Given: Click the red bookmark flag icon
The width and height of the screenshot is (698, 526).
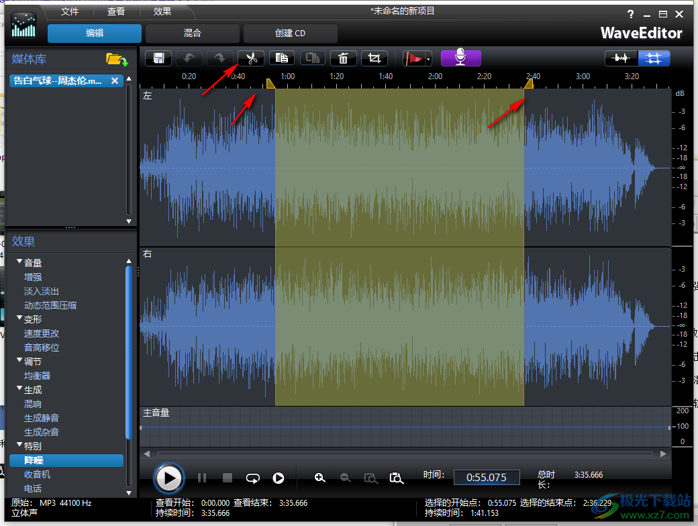Looking at the screenshot, I should coord(413,58).
